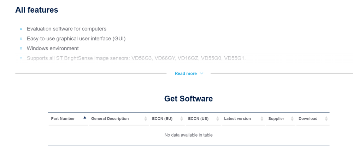Select the ECCN (US) header label
This screenshot has height=150, width=353.
pyautogui.click(x=198, y=119)
